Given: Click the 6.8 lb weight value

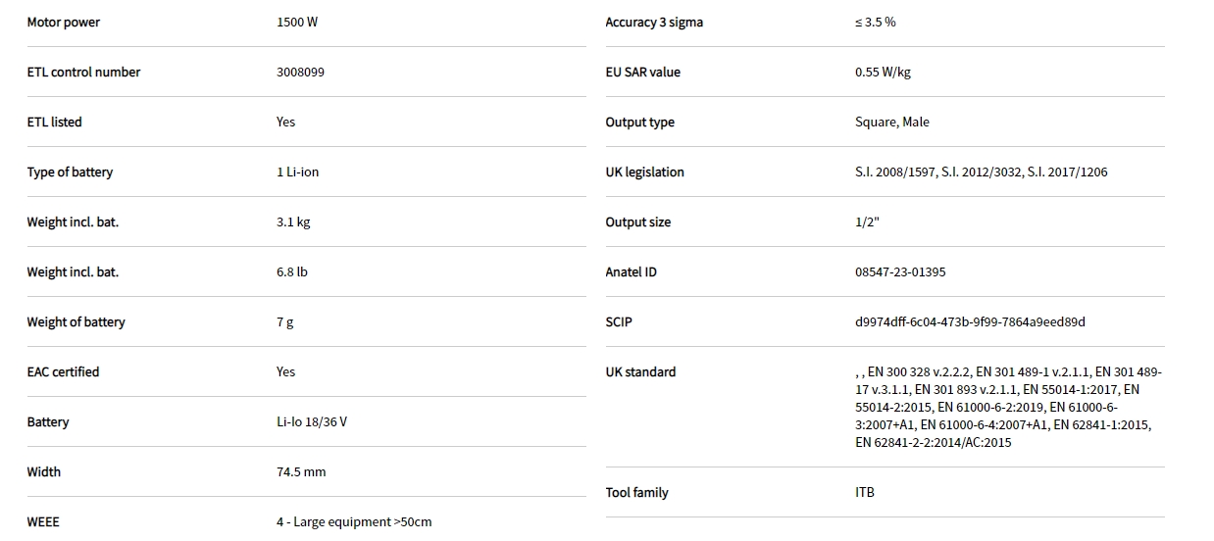Looking at the screenshot, I should pyautogui.click(x=292, y=272).
